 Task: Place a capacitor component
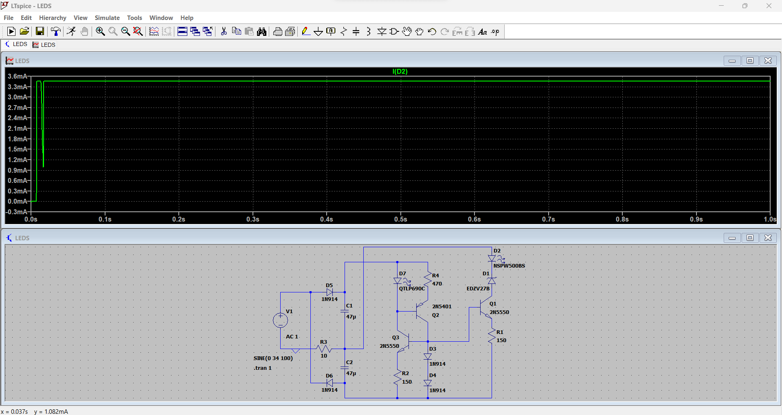coord(356,31)
